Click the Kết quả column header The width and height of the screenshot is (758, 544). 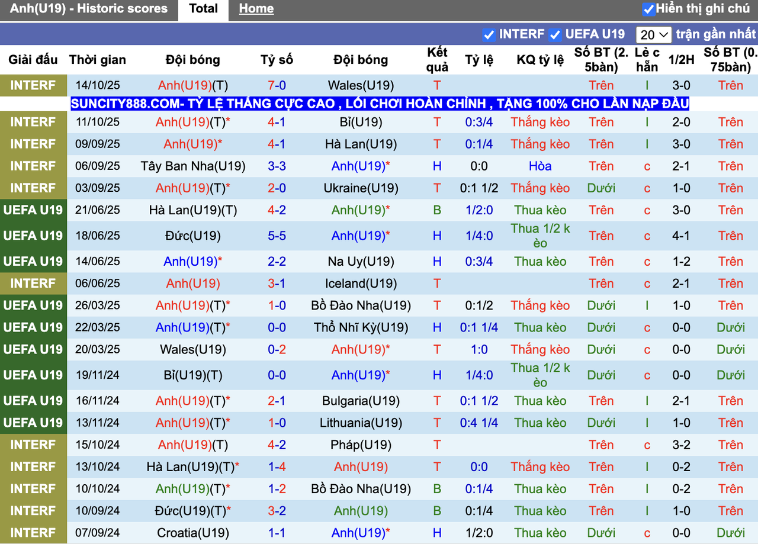pos(437,60)
